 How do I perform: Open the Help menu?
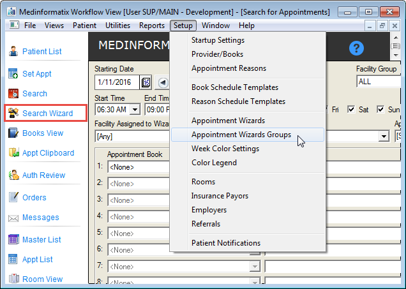246,26
